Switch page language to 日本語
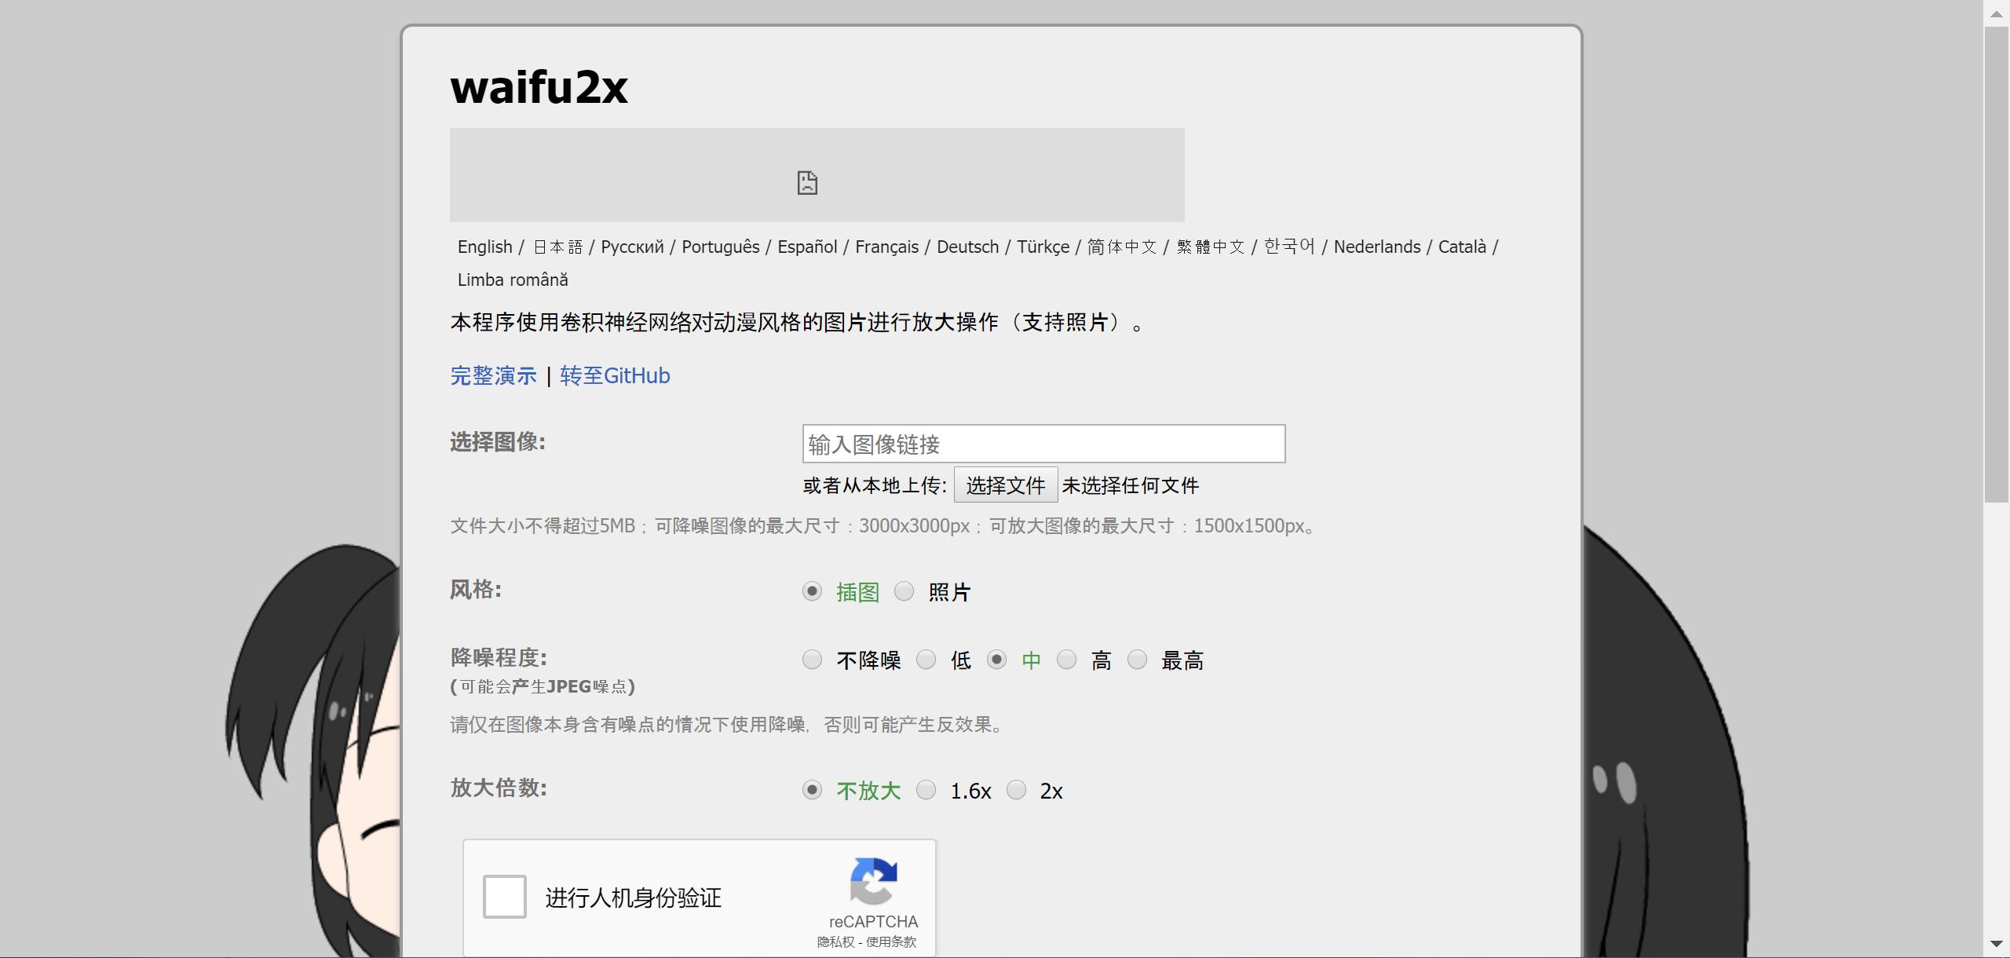Screen dimensions: 2010x958 tap(557, 246)
